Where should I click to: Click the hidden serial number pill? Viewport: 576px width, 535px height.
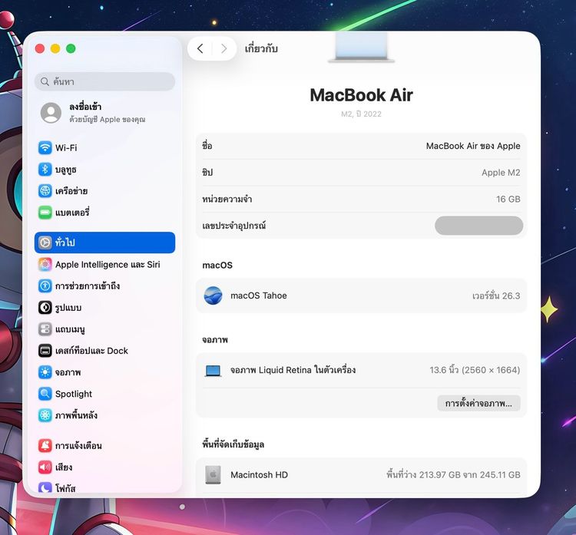point(478,226)
